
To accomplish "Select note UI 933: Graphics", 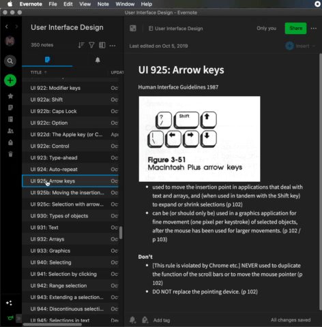I will 70,251.
